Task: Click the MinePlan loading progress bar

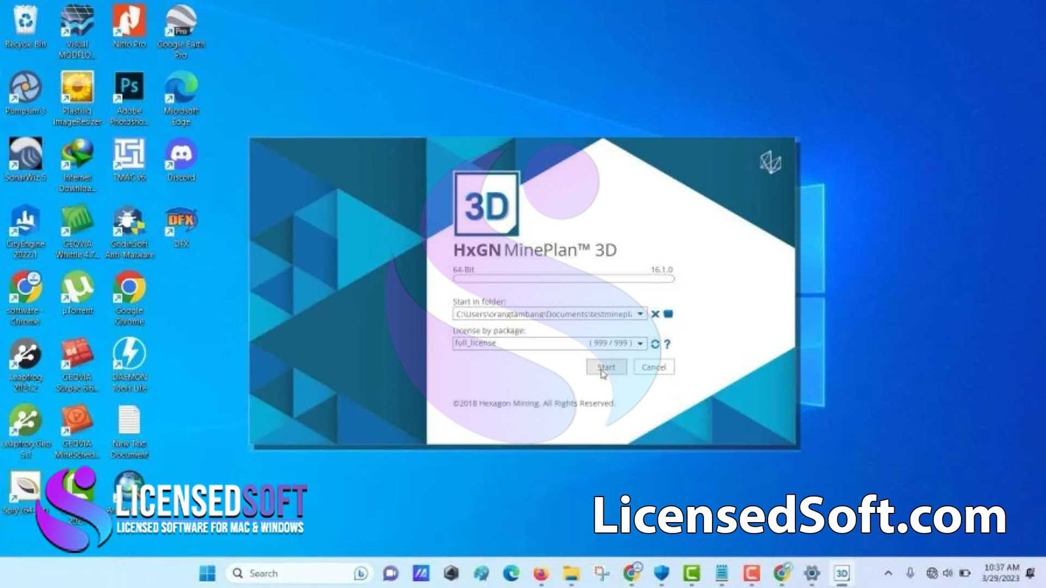Action: click(x=563, y=279)
